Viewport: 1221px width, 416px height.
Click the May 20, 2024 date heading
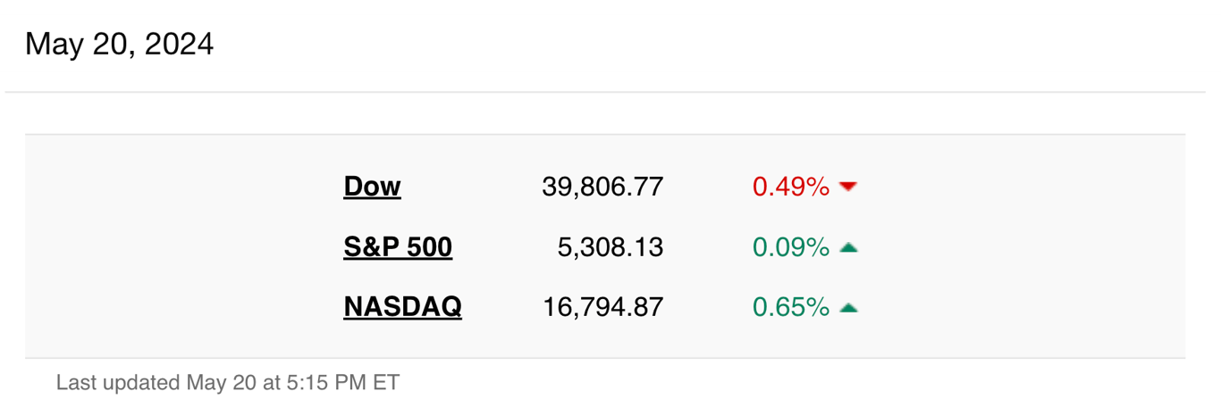pyautogui.click(x=119, y=44)
